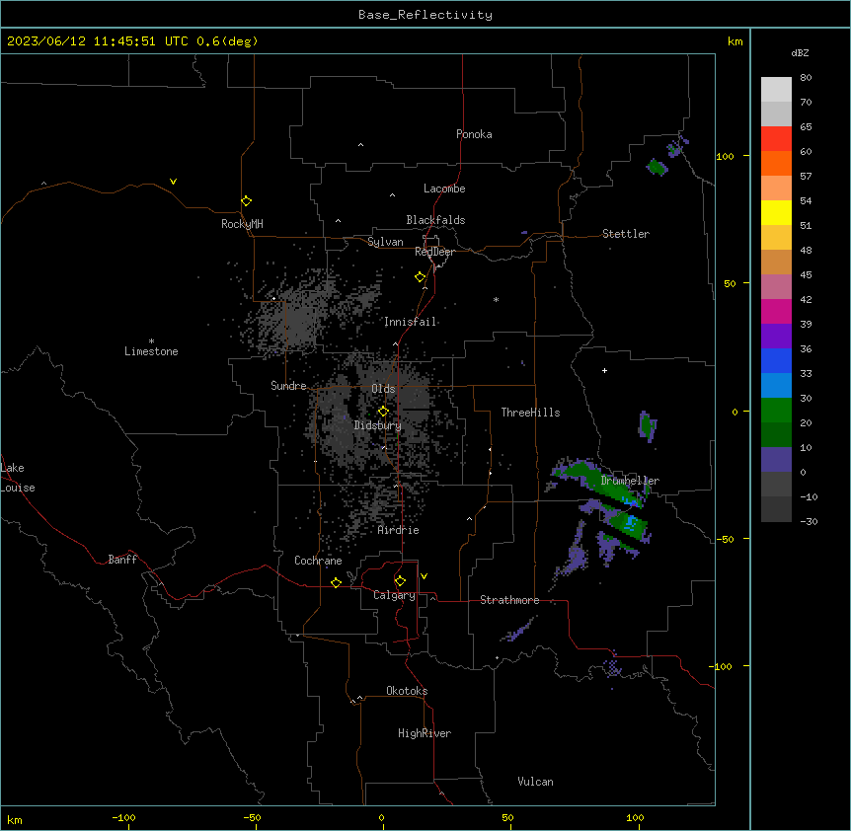Viewport: 851px width, 831px height.
Task: Select the Airdrie label
Action: (x=399, y=530)
